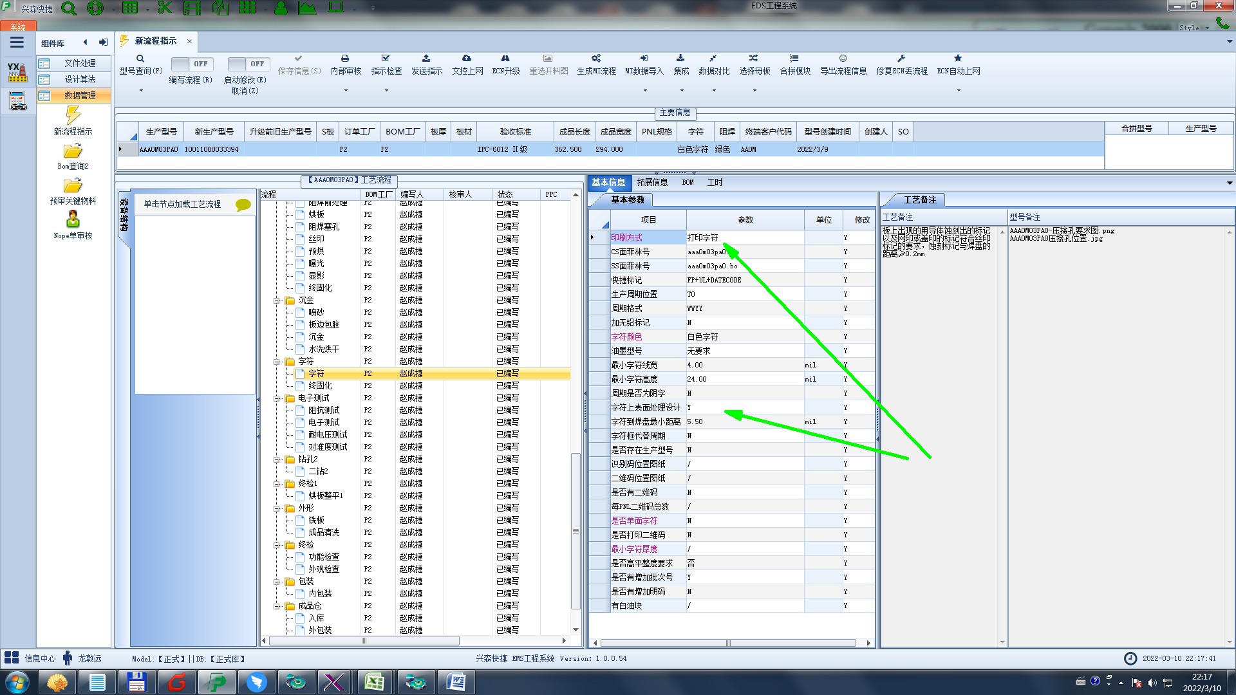Click the 型号查询 search icon
This screenshot has width=1236, height=695.
point(140,59)
